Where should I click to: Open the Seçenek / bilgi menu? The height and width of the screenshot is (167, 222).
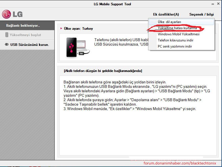(x=201, y=14)
